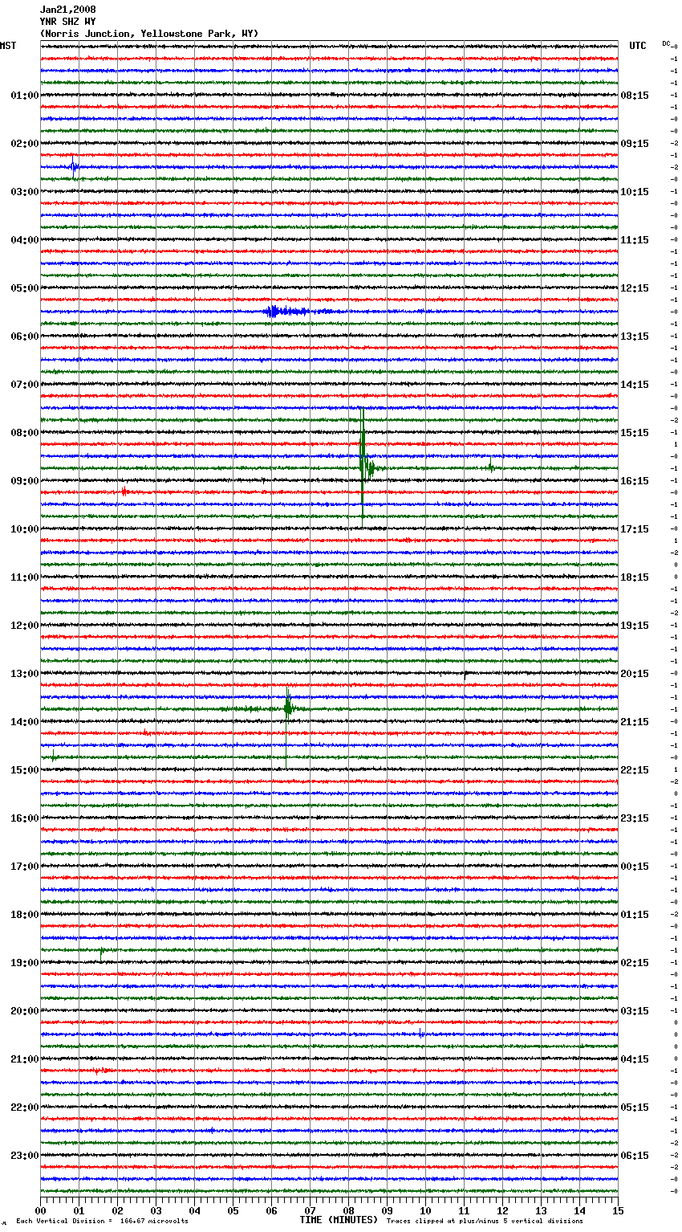
Task: Click minute 10 on the bottom axis
Action: (426, 1210)
